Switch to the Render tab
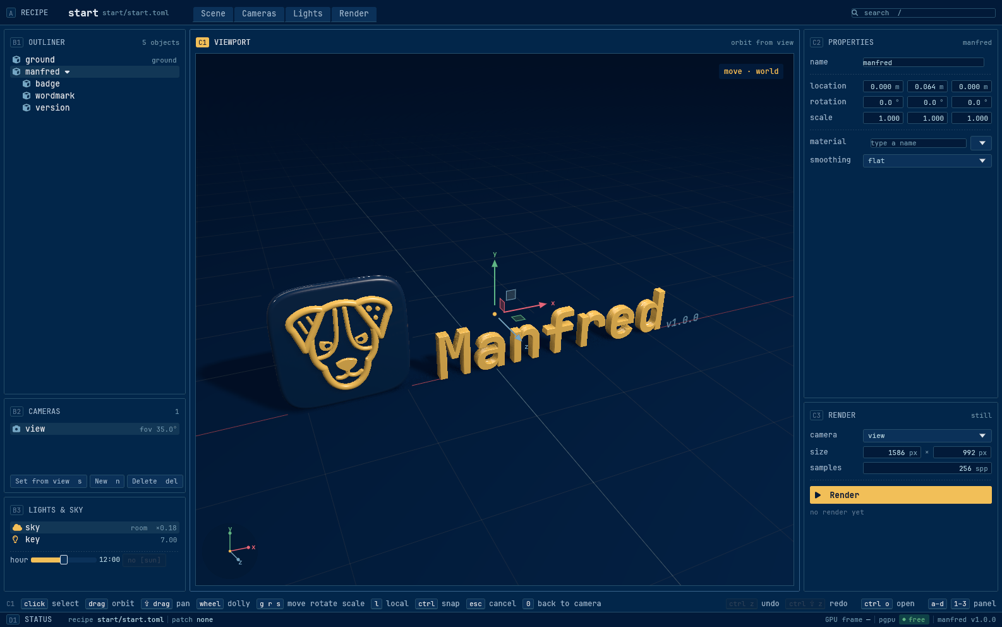Viewport: 1002px width, 627px height. [x=354, y=14]
